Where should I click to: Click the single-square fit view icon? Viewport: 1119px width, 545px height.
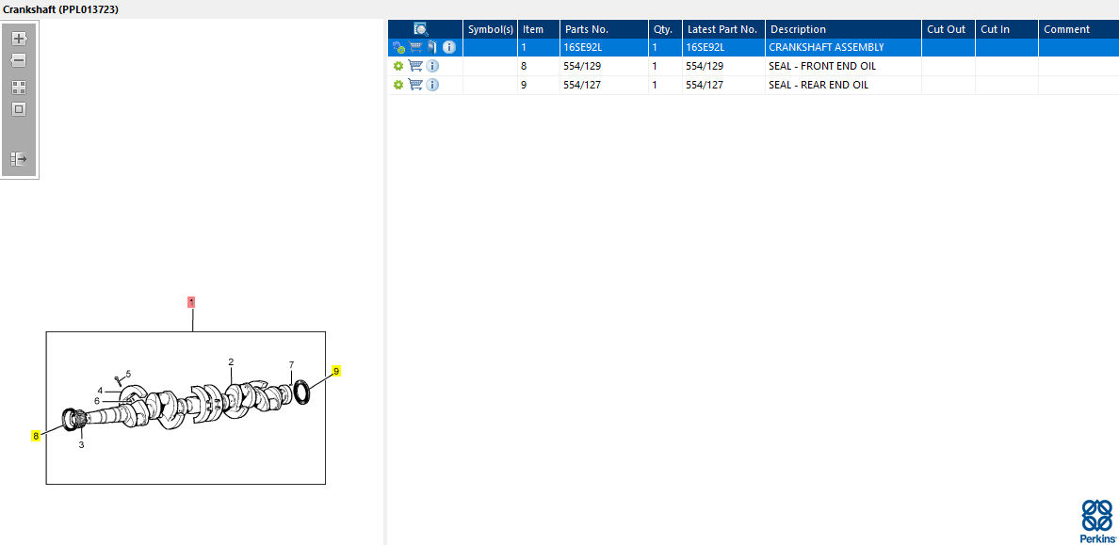coord(19,110)
